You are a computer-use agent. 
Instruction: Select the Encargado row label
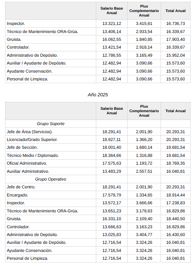click(17, 195)
